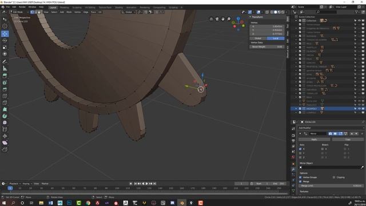Click the eyedropper next to Mirror Object field

tap(362, 167)
